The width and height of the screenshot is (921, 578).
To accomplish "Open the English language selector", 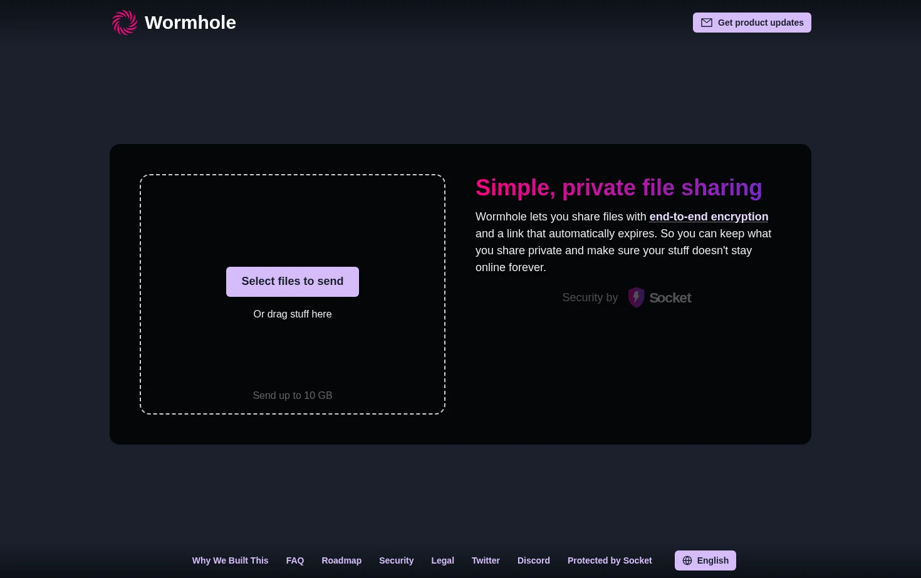I will pos(705,560).
